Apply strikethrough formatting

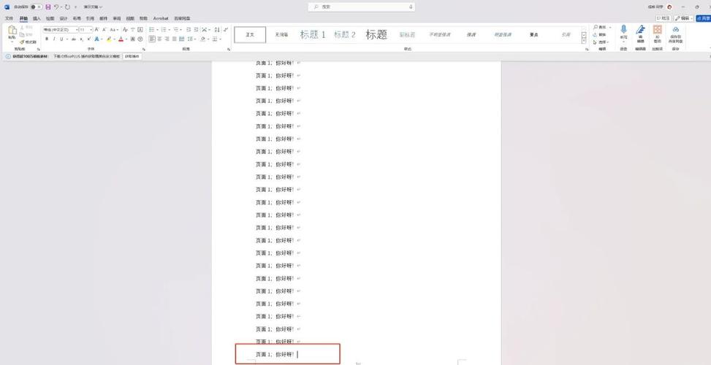pos(74,39)
